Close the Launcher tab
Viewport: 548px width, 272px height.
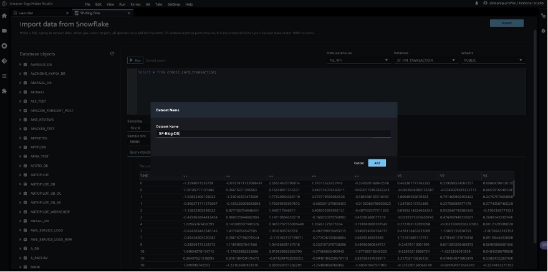[x=67, y=13]
